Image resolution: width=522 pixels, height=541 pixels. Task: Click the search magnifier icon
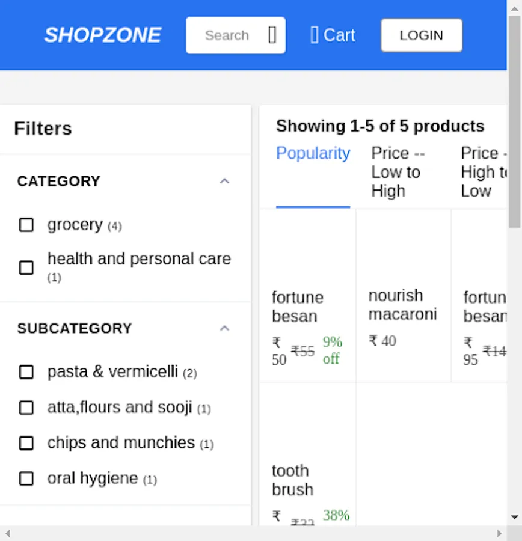272,35
